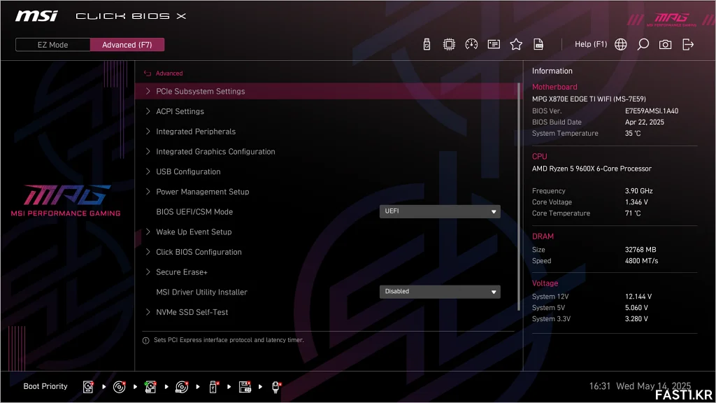Select the checked USB hard disk boot icon
The width and height of the screenshot is (716, 403).
[150, 387]
